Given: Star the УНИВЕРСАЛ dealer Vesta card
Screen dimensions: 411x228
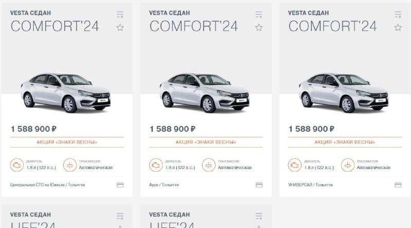Looking at the screenshot, I should point(398,28).
